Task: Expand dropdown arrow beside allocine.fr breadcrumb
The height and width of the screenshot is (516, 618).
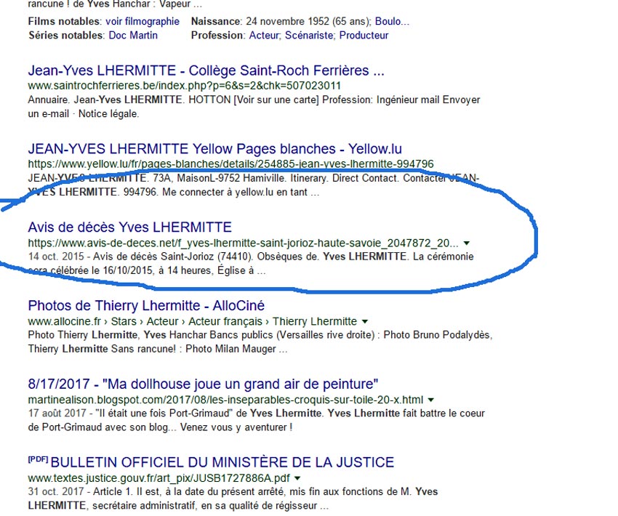Action: [x=365, y=321]
